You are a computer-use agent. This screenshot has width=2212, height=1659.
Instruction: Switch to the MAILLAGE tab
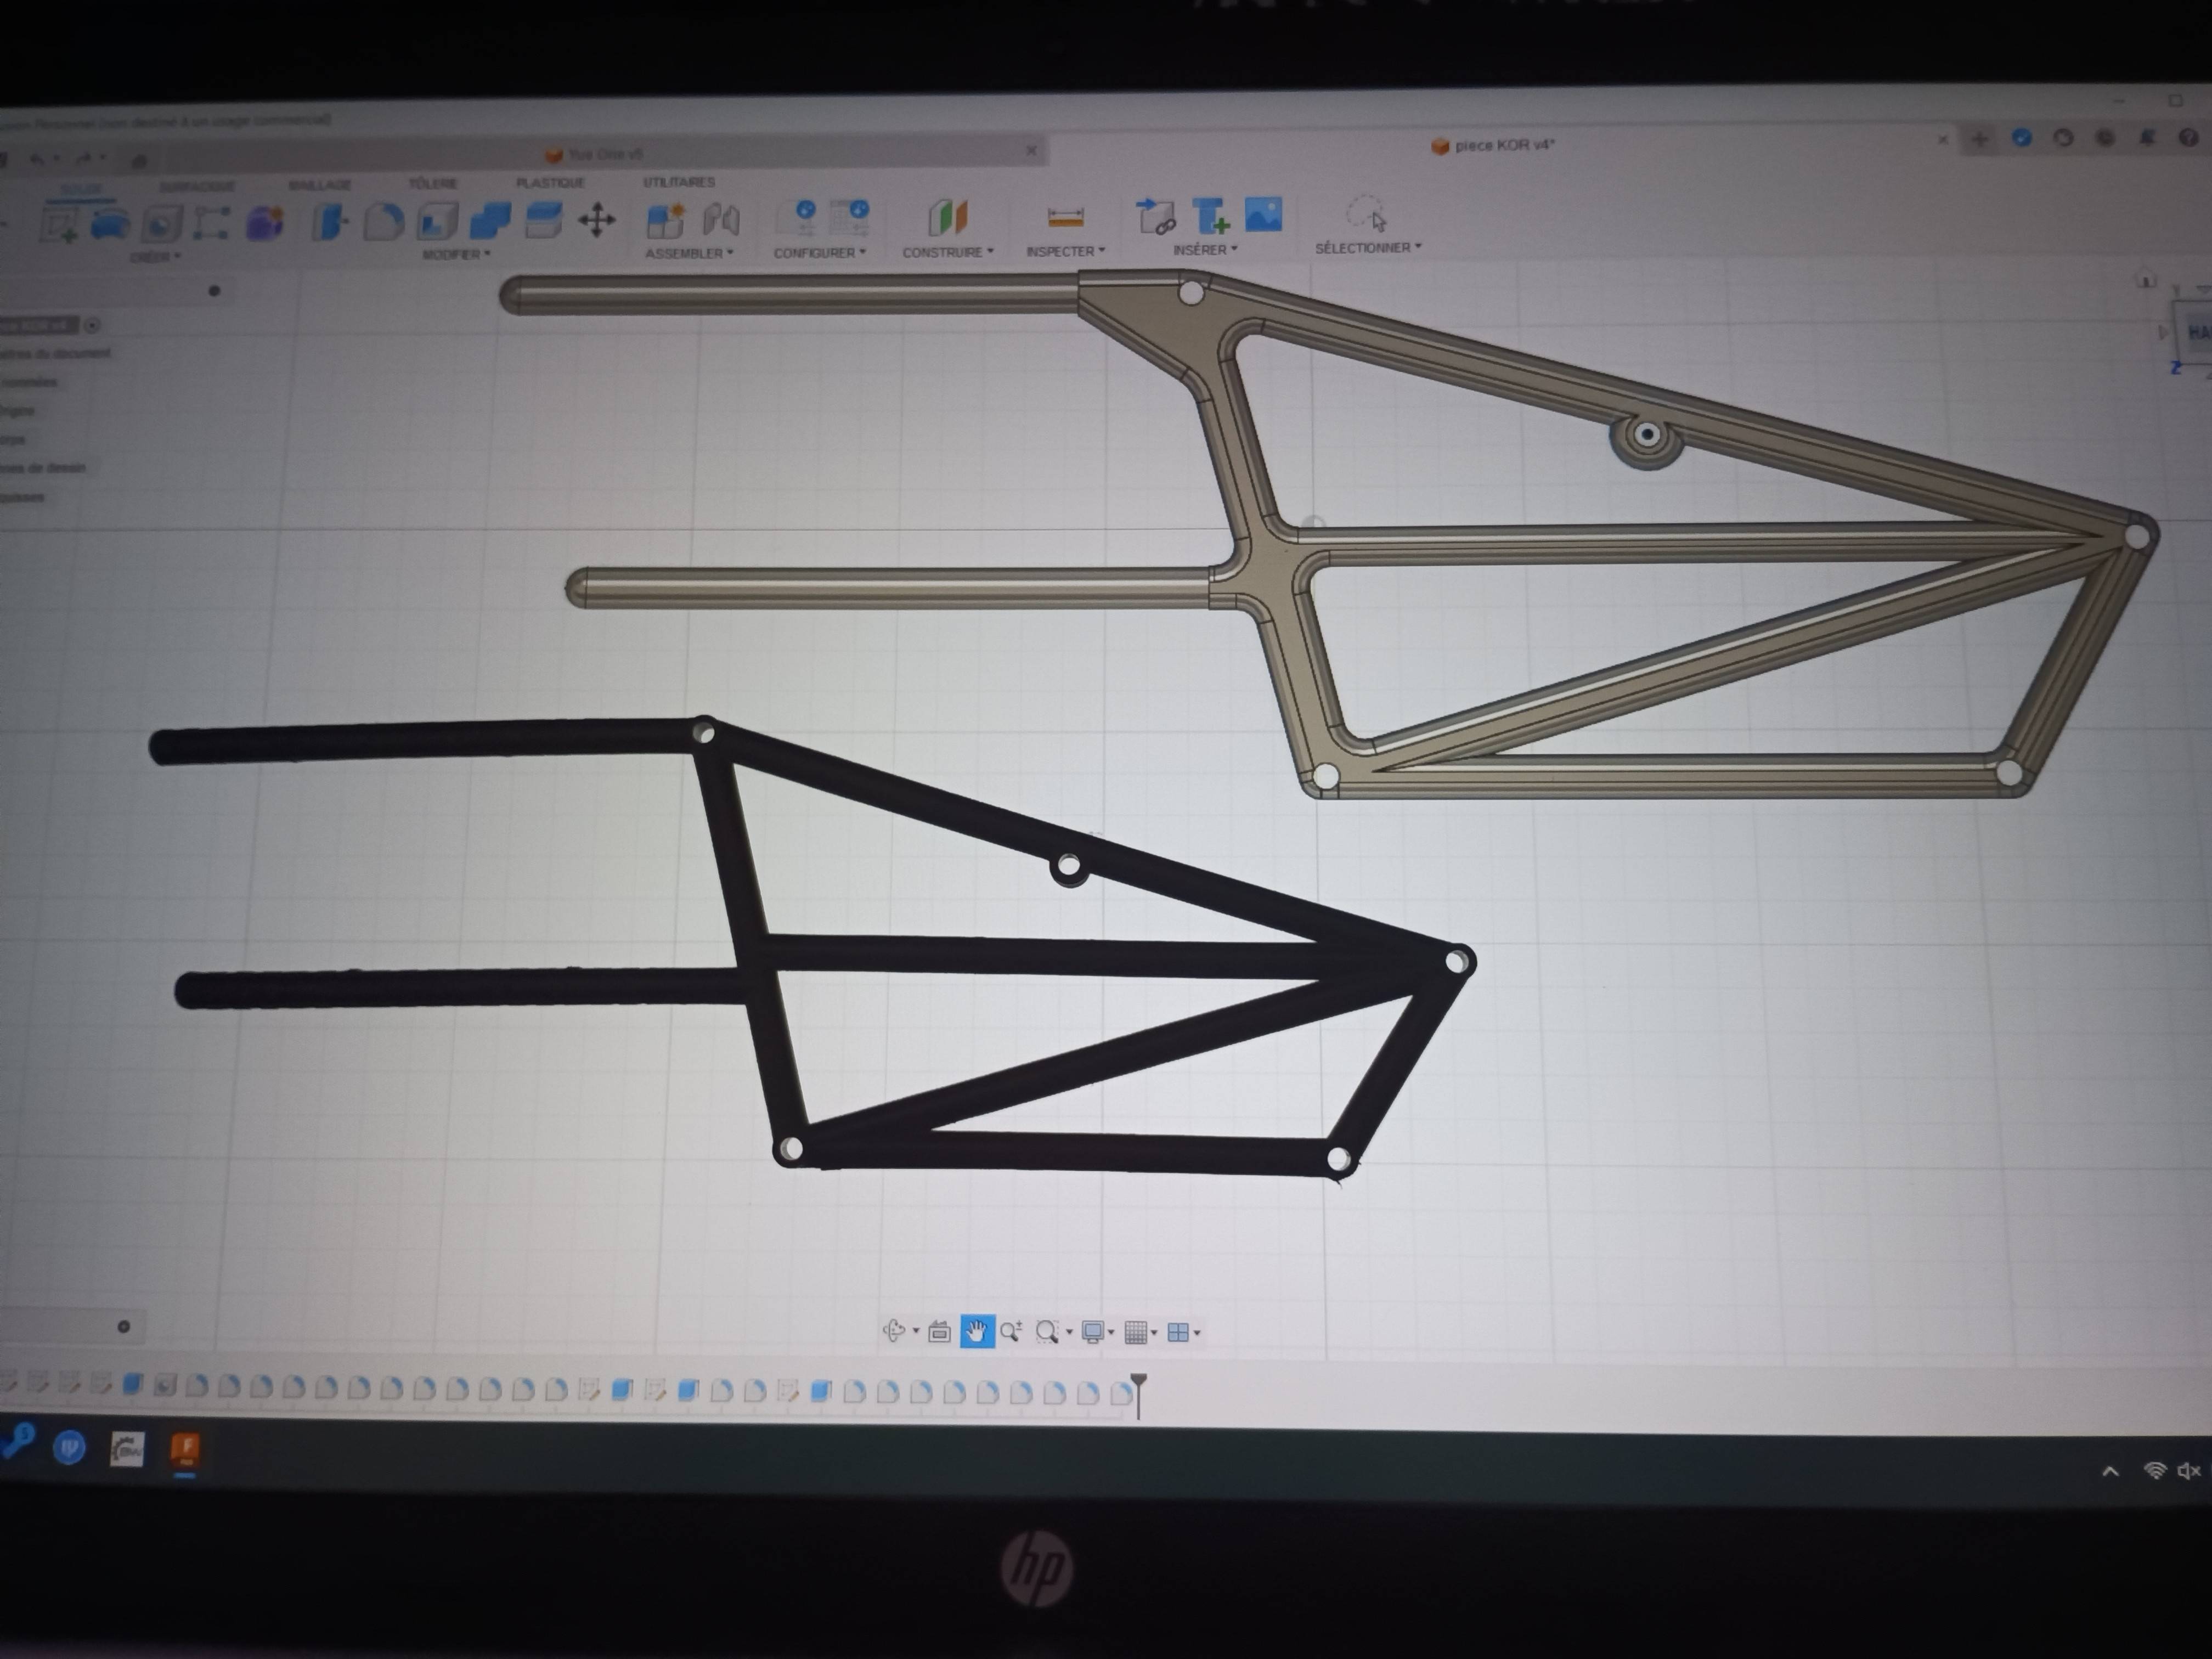tap(320, 185)
